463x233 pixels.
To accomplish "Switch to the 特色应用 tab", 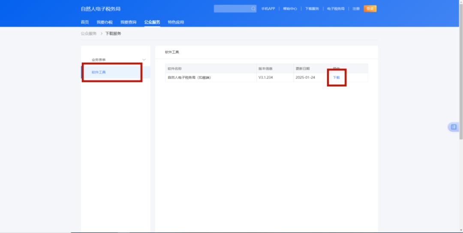I will pos(176,22).
